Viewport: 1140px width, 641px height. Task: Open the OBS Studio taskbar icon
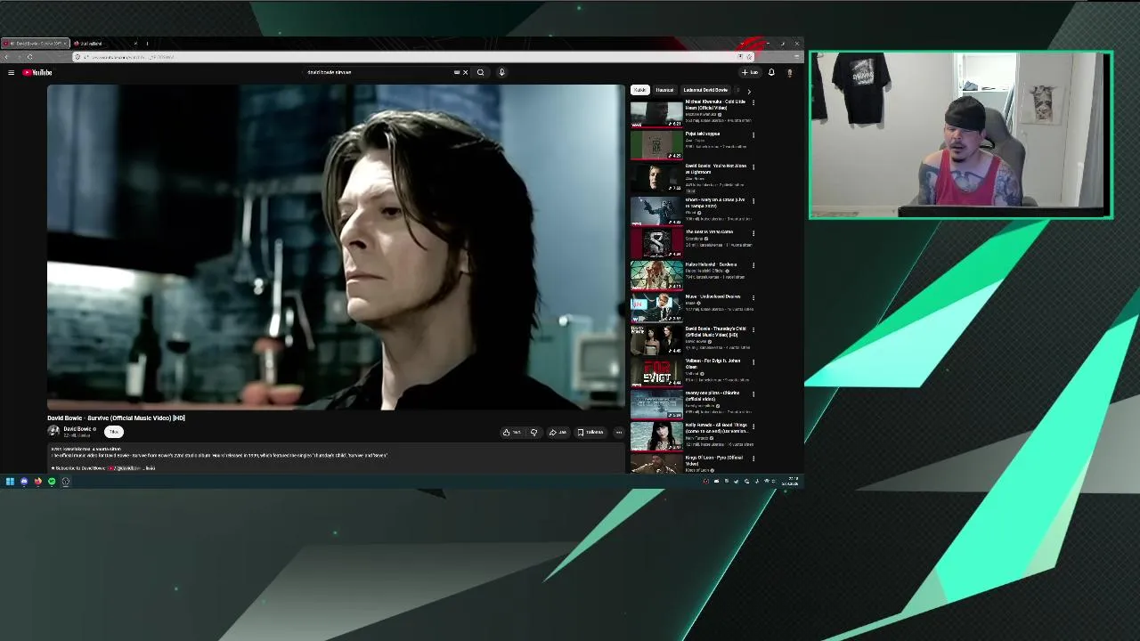coord(65,482)
